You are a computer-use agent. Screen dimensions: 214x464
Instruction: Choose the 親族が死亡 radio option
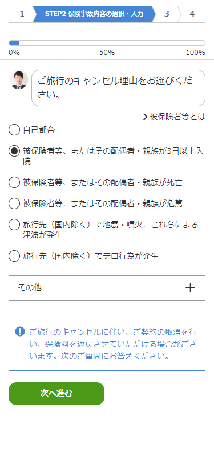click(x=14, y=182)
